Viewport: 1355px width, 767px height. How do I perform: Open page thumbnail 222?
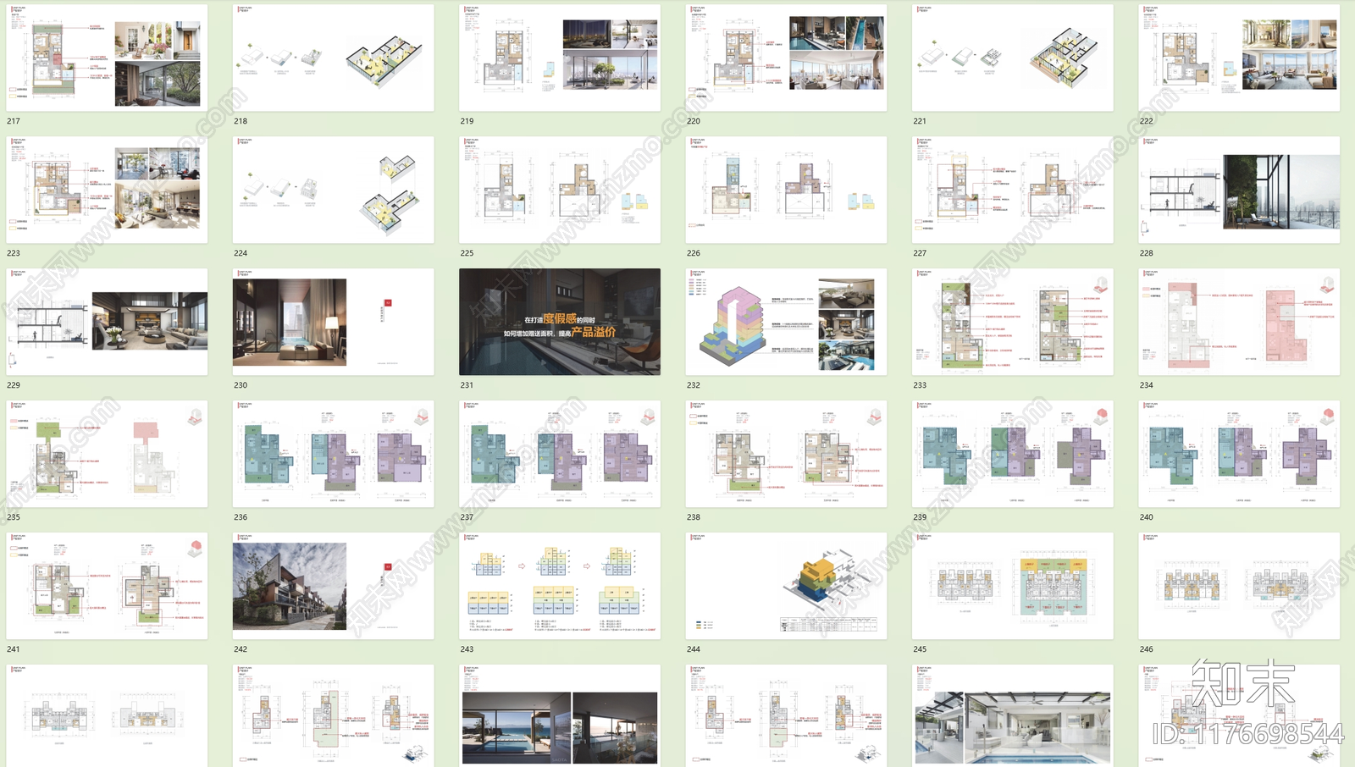1239,58
